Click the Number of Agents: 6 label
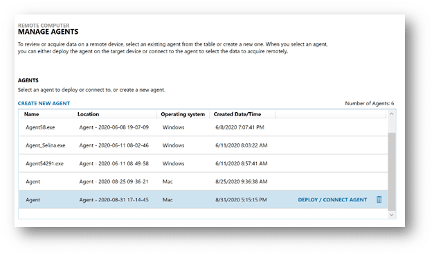Screen dimensions: 434x256 point(369,103)
